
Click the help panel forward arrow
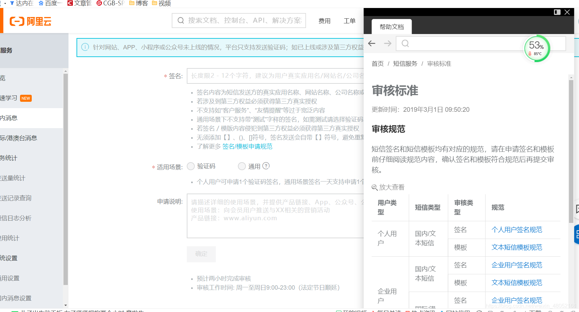[x=388, y=43]
